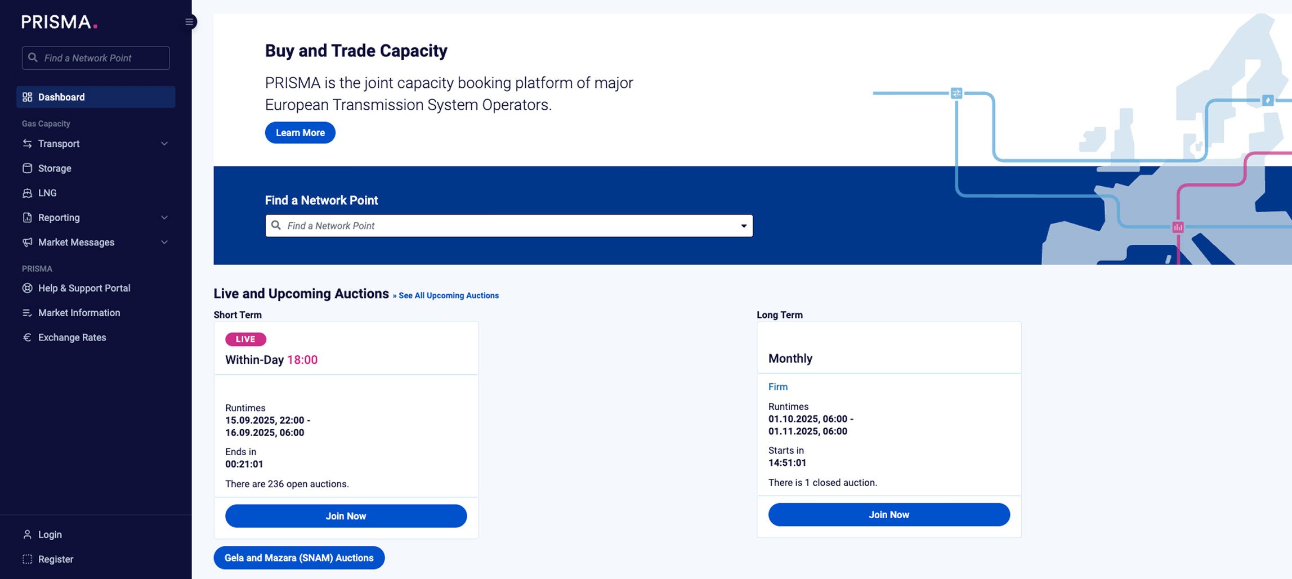
Task: Open Market Information in the sidebar
Action: (79, 313)
